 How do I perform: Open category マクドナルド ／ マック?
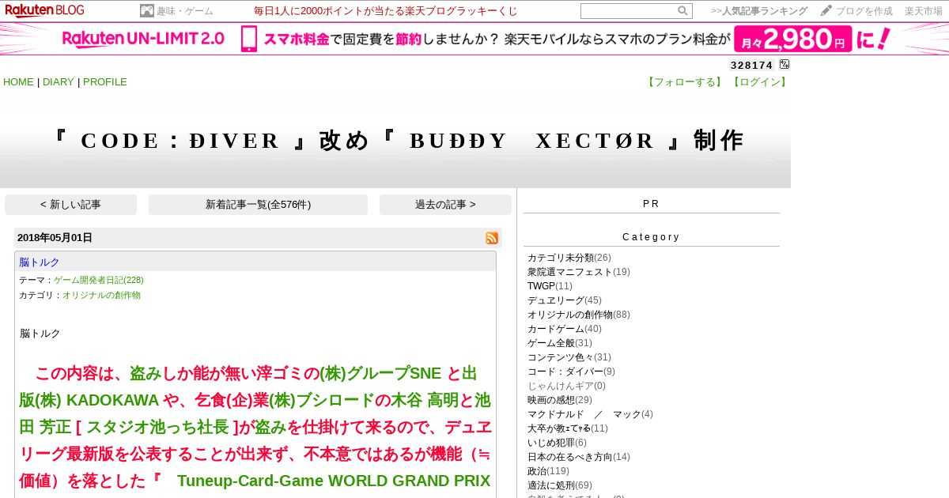click(x=584, y=414)
